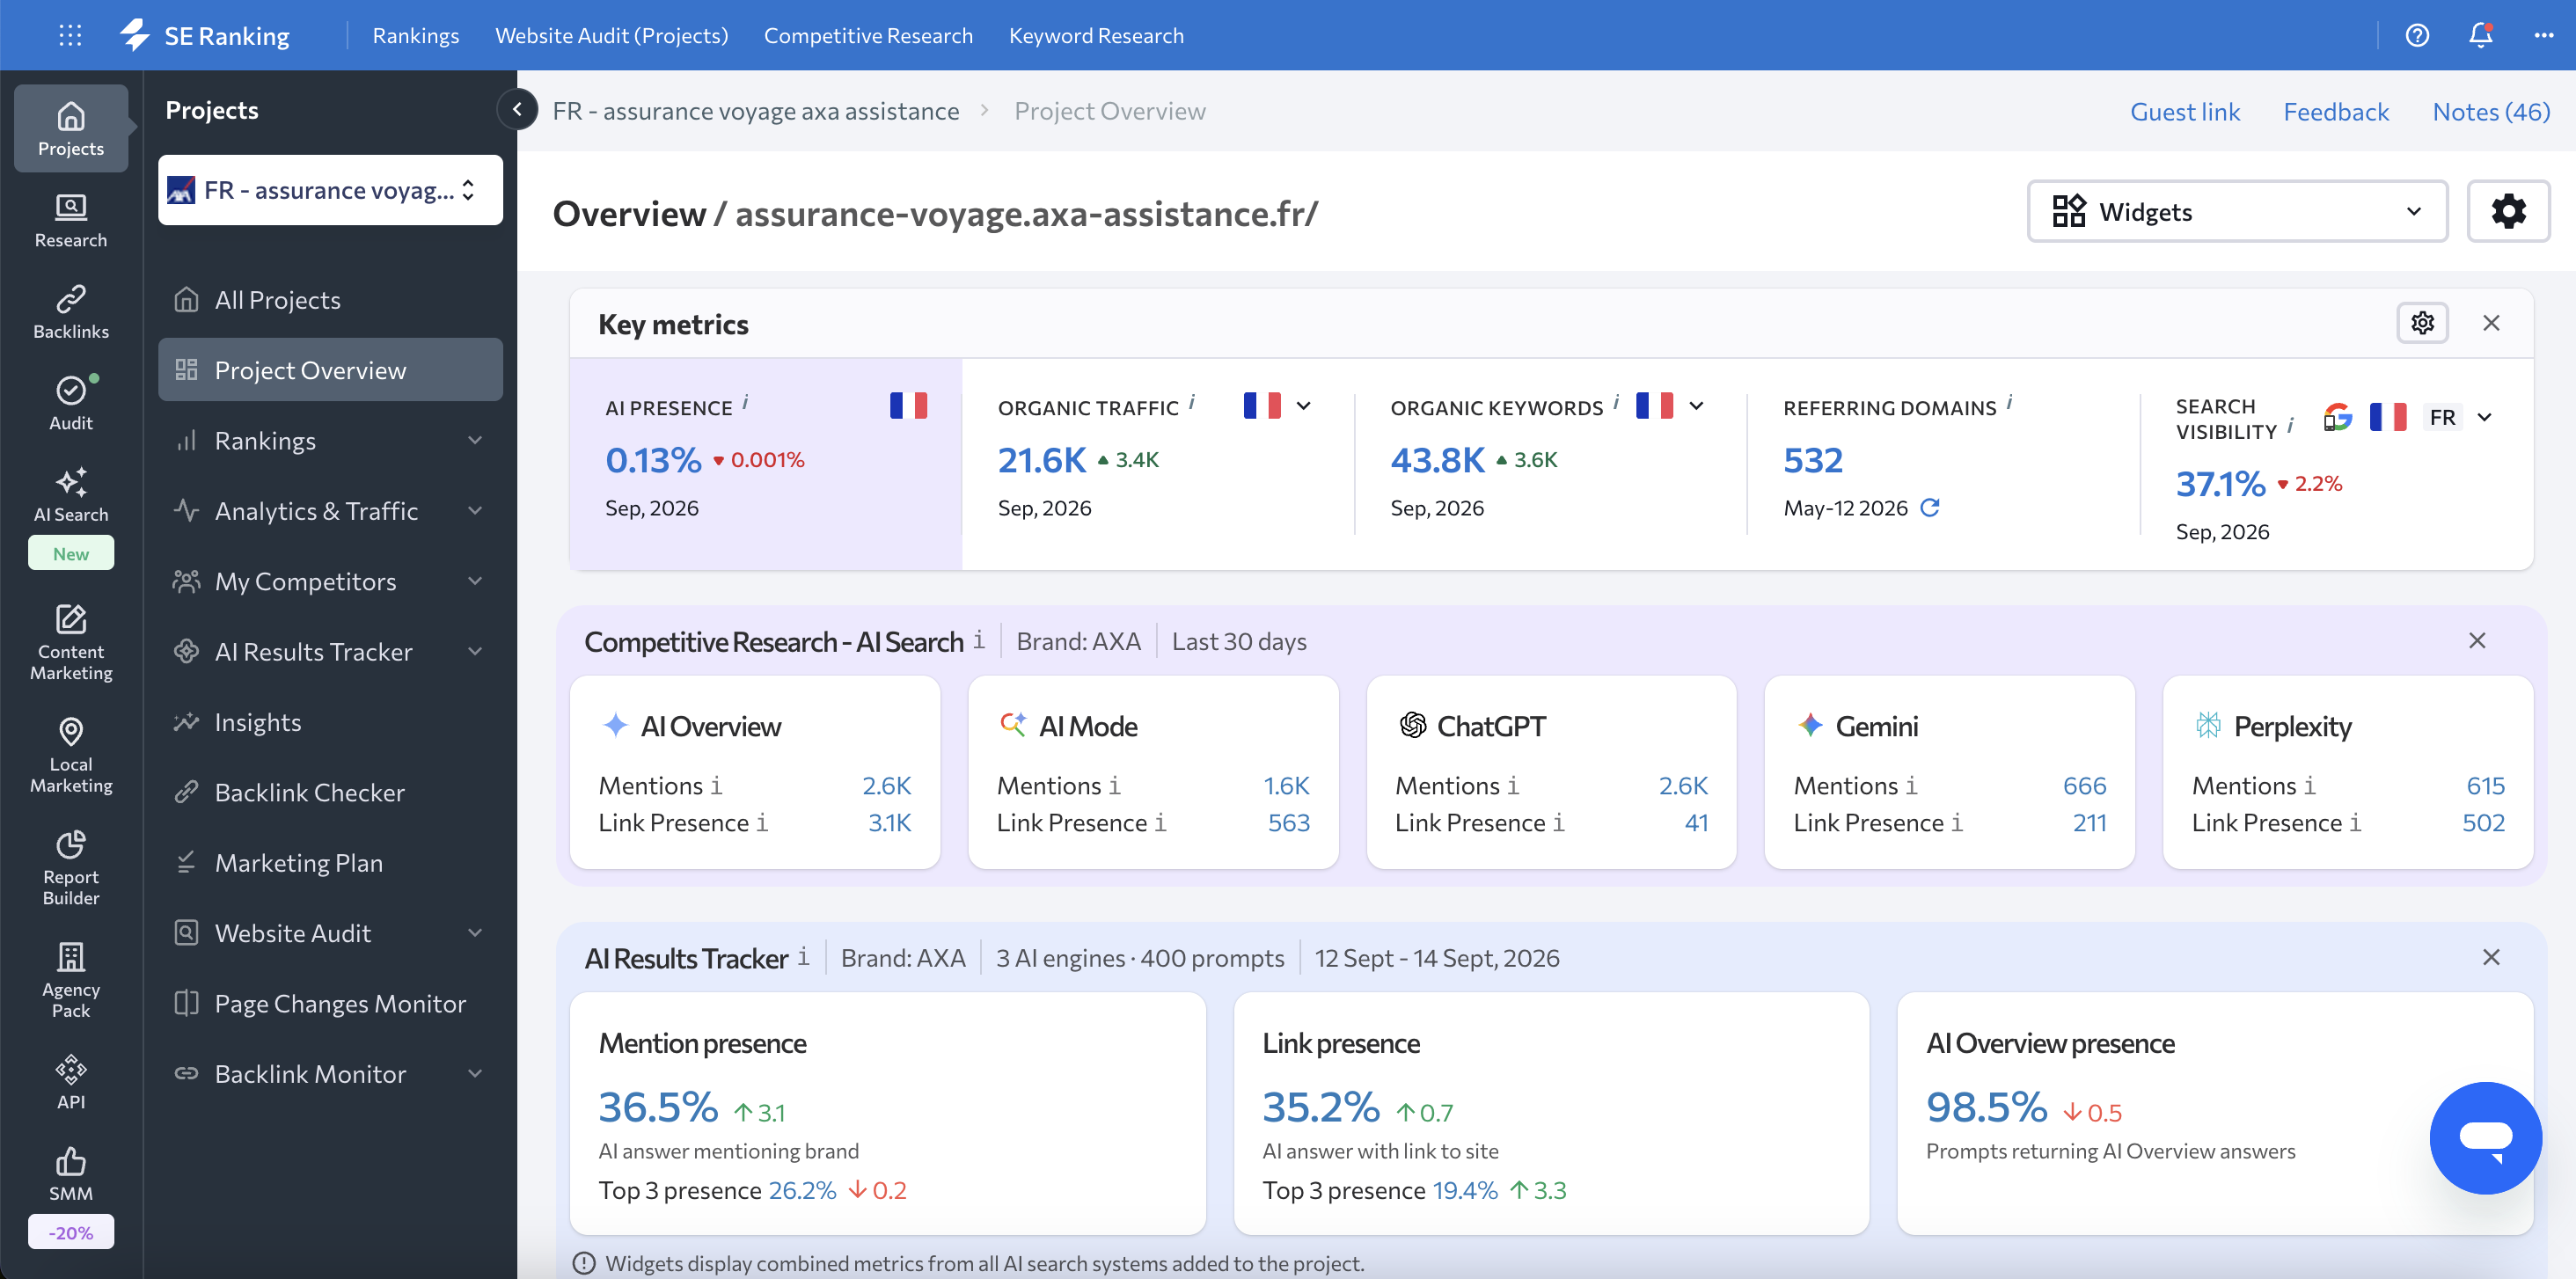Viewport: 2576px width, 1279px height.
Task: Refresh Referring Domains data icon
Action: tap(1930, 507)
